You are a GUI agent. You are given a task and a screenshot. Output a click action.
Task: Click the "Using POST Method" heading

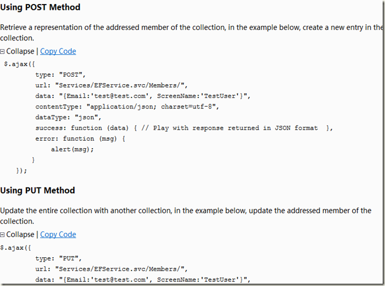tap(40, 7)
